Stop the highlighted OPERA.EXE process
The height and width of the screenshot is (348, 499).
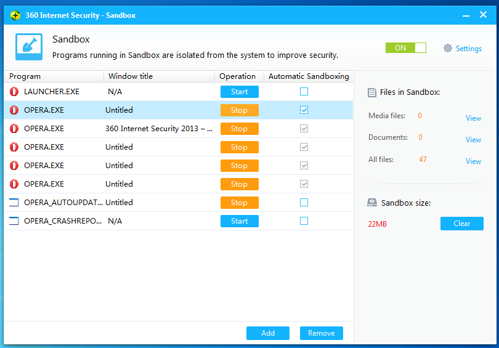coord(239,110)
